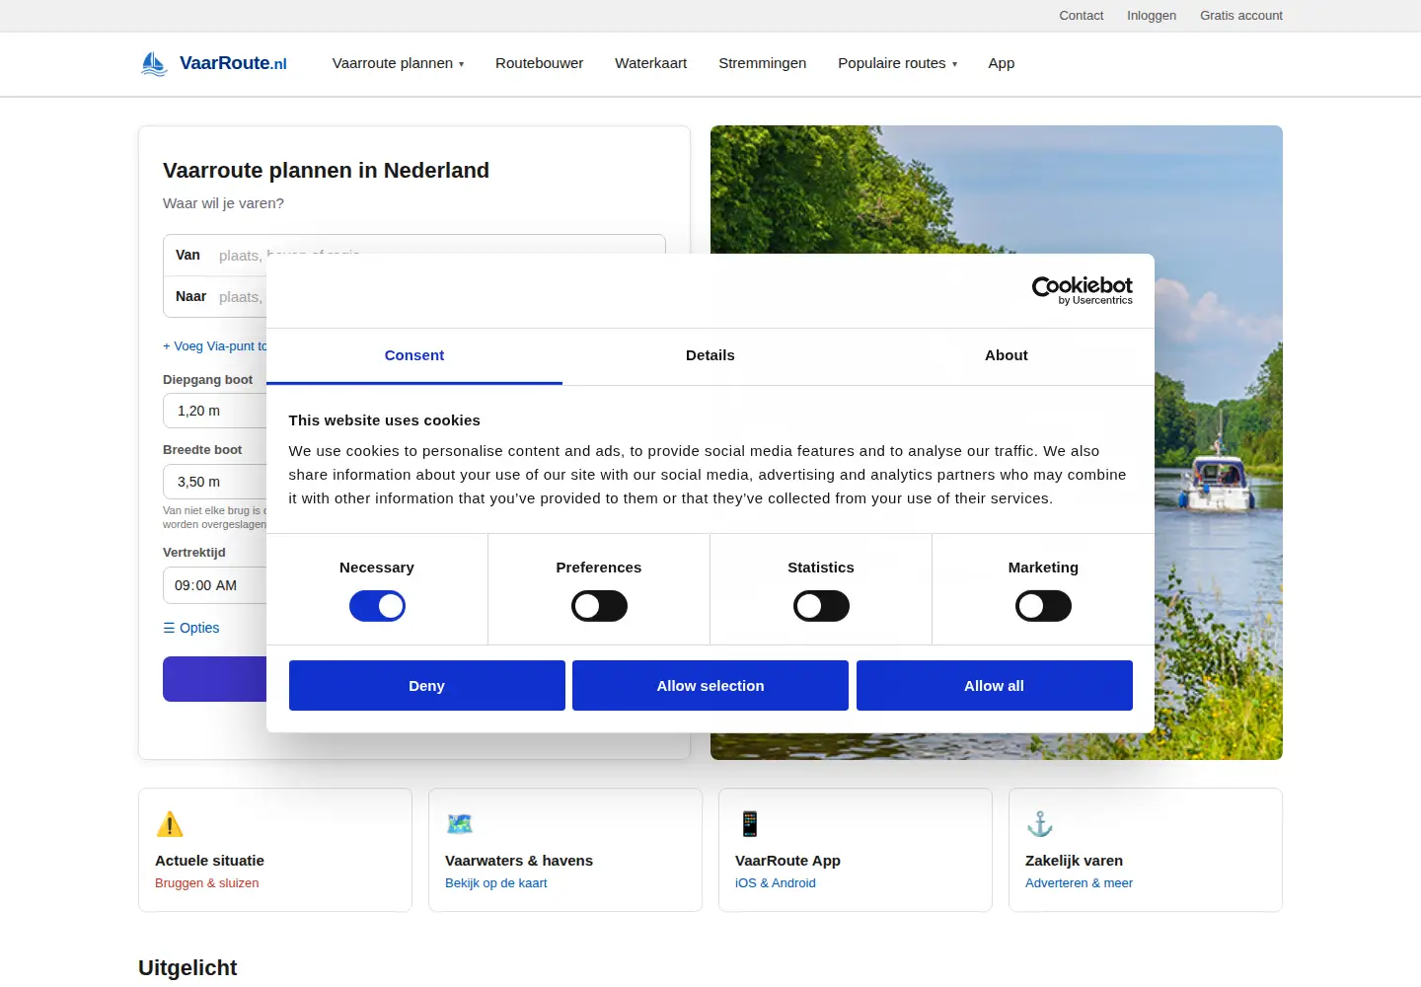Click the Gratis account link

1241,16
